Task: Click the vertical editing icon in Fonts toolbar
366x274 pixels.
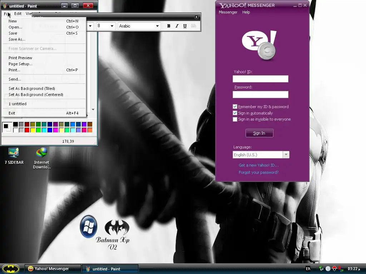Action: coord(193,26)
